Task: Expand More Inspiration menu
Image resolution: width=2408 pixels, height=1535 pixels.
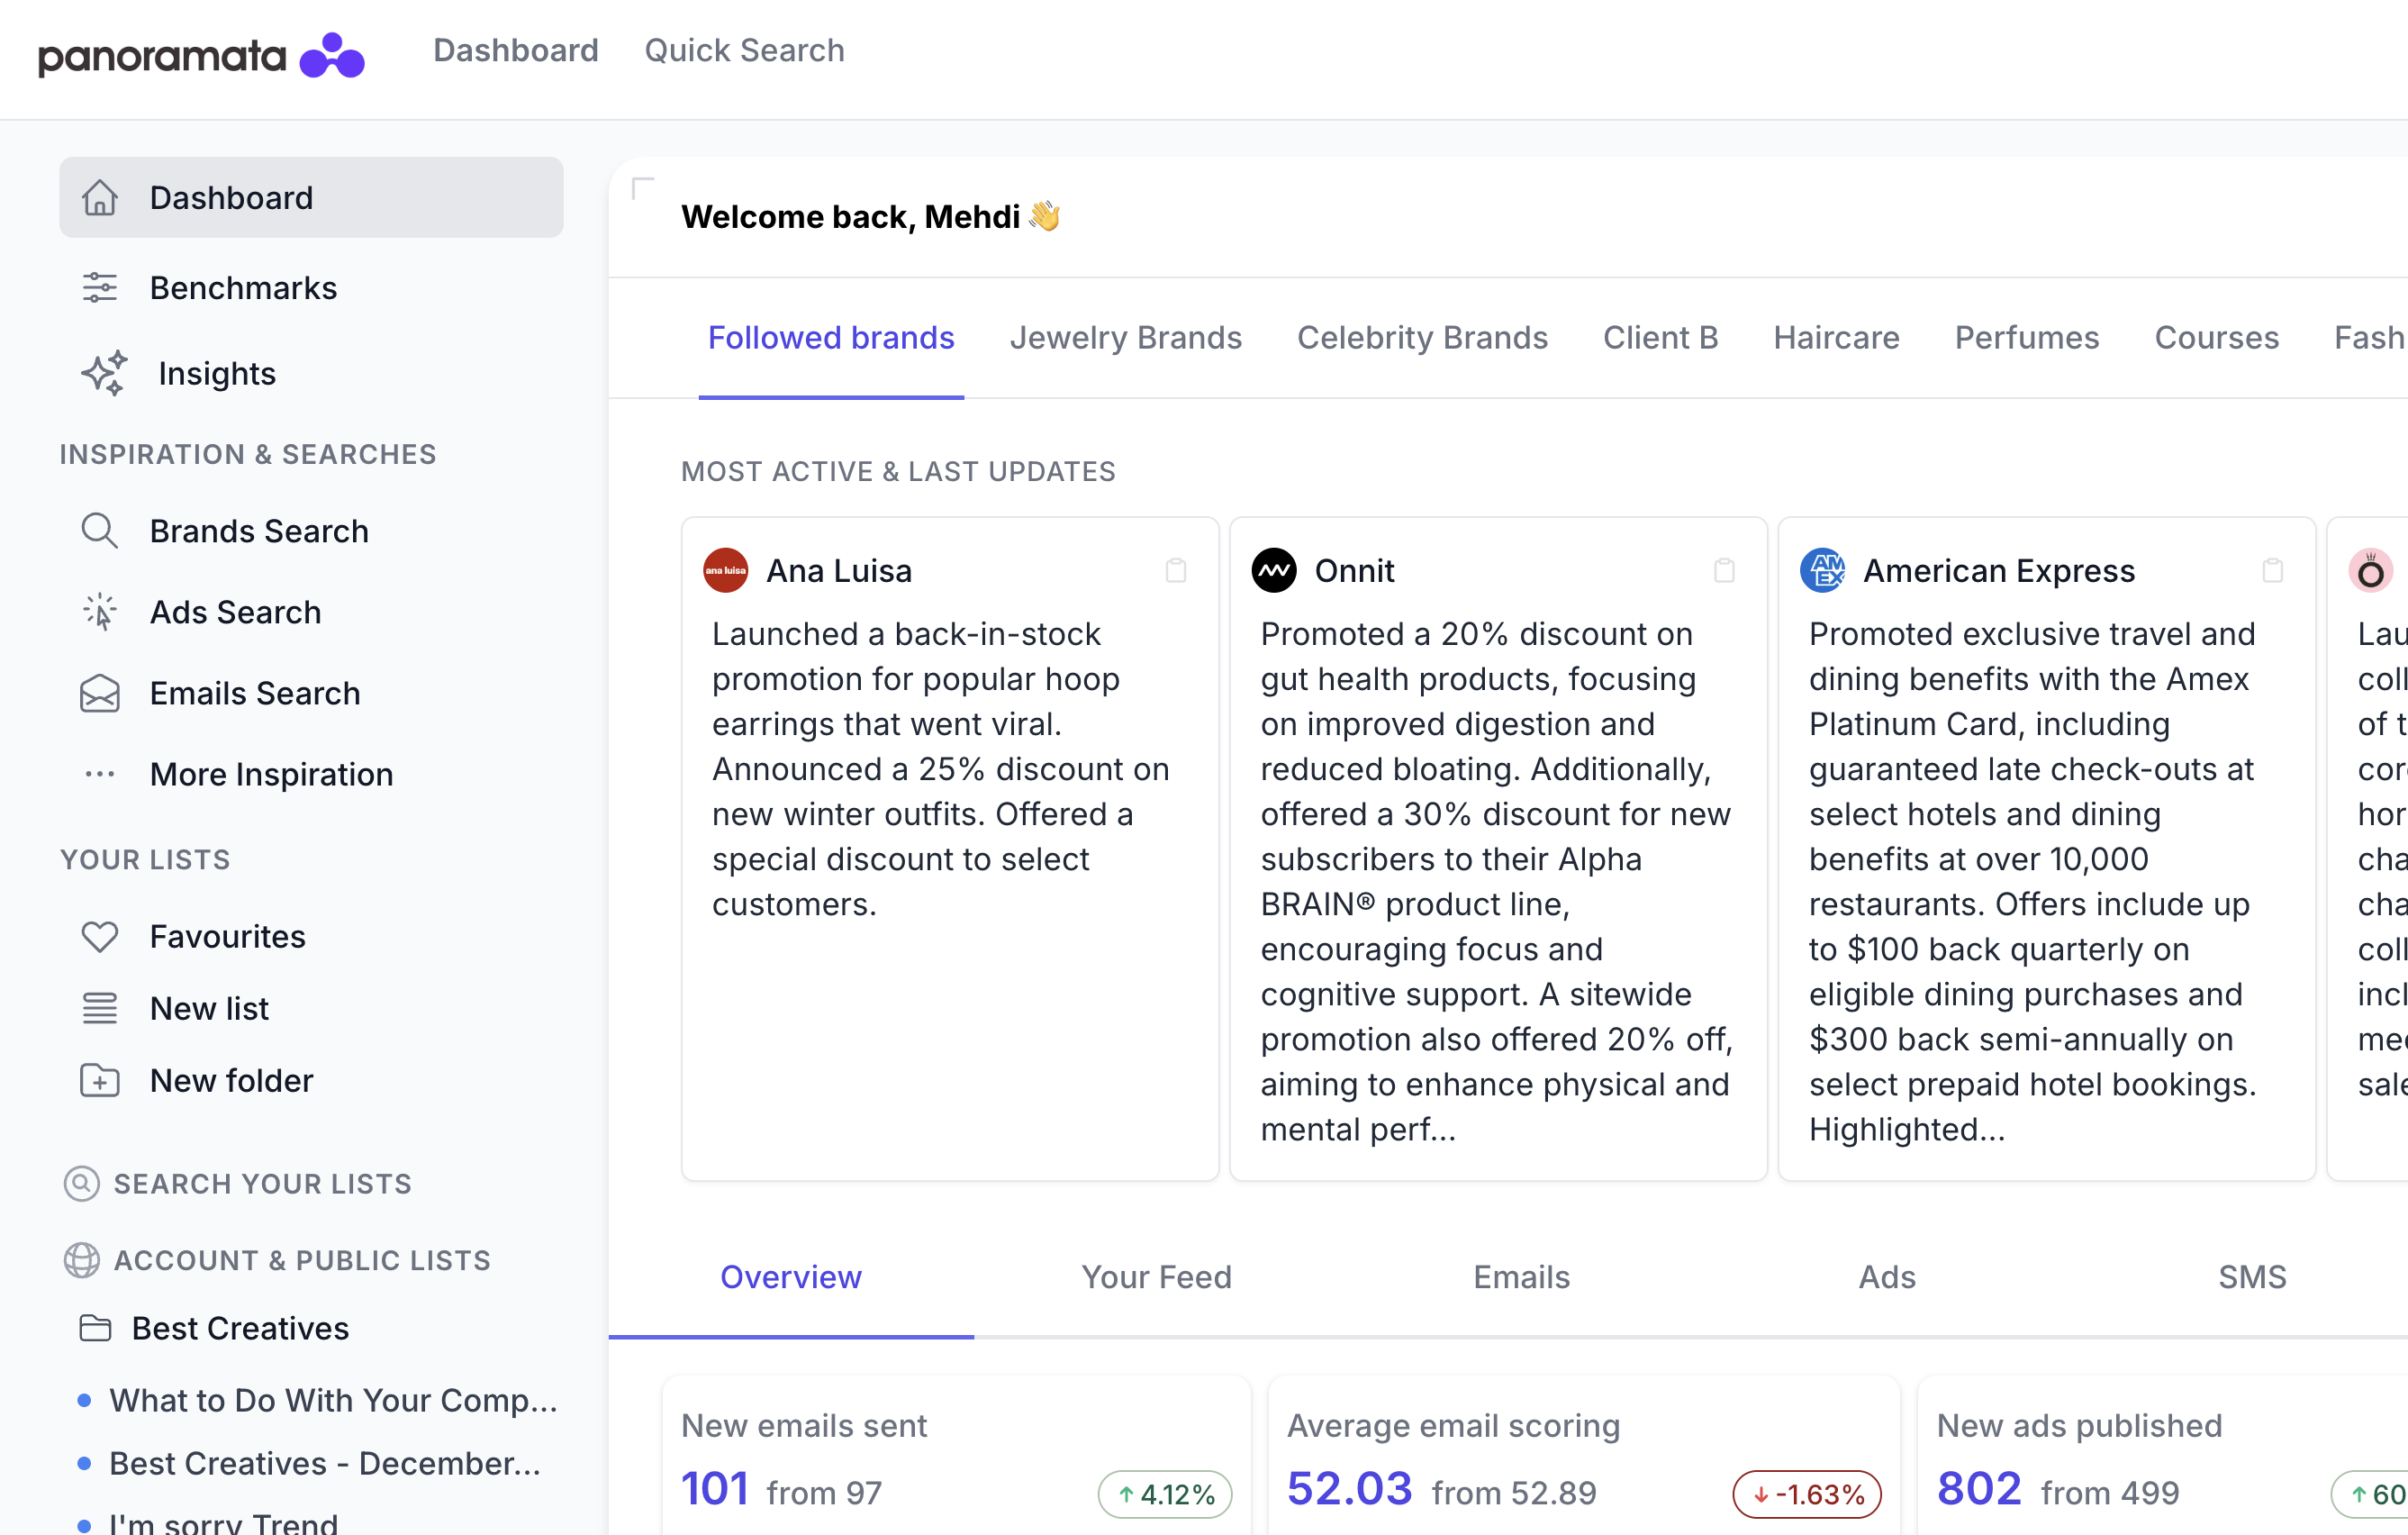Action: pyautogui.click(x=270, y=775)
